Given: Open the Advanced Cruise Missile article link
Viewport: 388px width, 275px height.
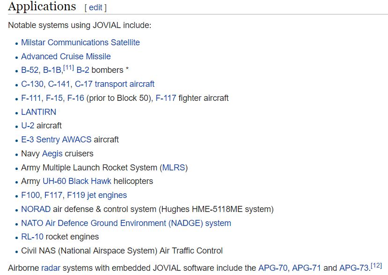Looking at the screenshot, I should pyautogui.click(x=66, y=56).
